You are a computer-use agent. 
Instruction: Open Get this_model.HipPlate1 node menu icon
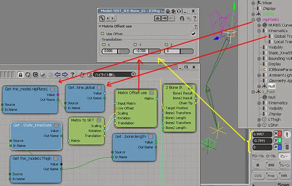tap(53, 89)
